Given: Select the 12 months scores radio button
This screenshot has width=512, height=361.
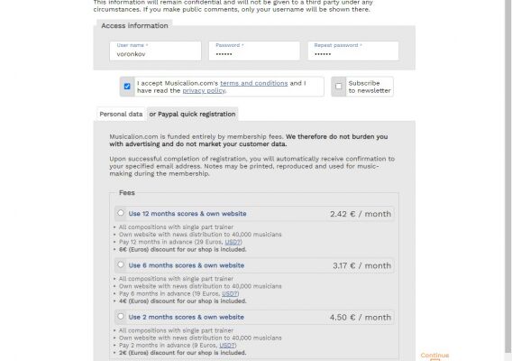Looking at the screenshot, I should pos(121,213).
